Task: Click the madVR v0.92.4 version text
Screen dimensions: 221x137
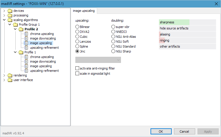Action: 13,133
